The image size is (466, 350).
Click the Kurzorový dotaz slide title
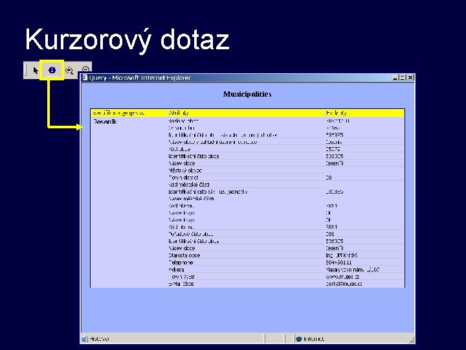(128, 40)
